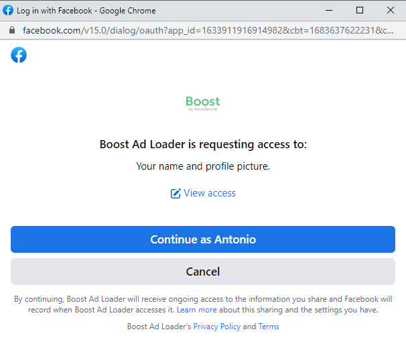
Task: Open the View access link
Action: pos(210,193)
